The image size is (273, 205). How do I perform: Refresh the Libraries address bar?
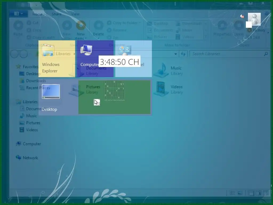coord(183,54)
